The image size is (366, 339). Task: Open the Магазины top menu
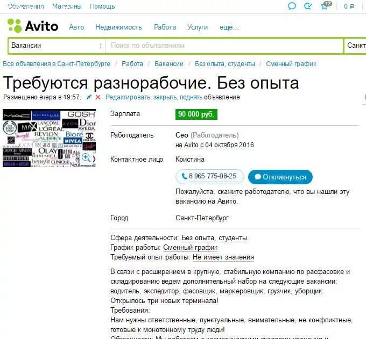[67, 6]
